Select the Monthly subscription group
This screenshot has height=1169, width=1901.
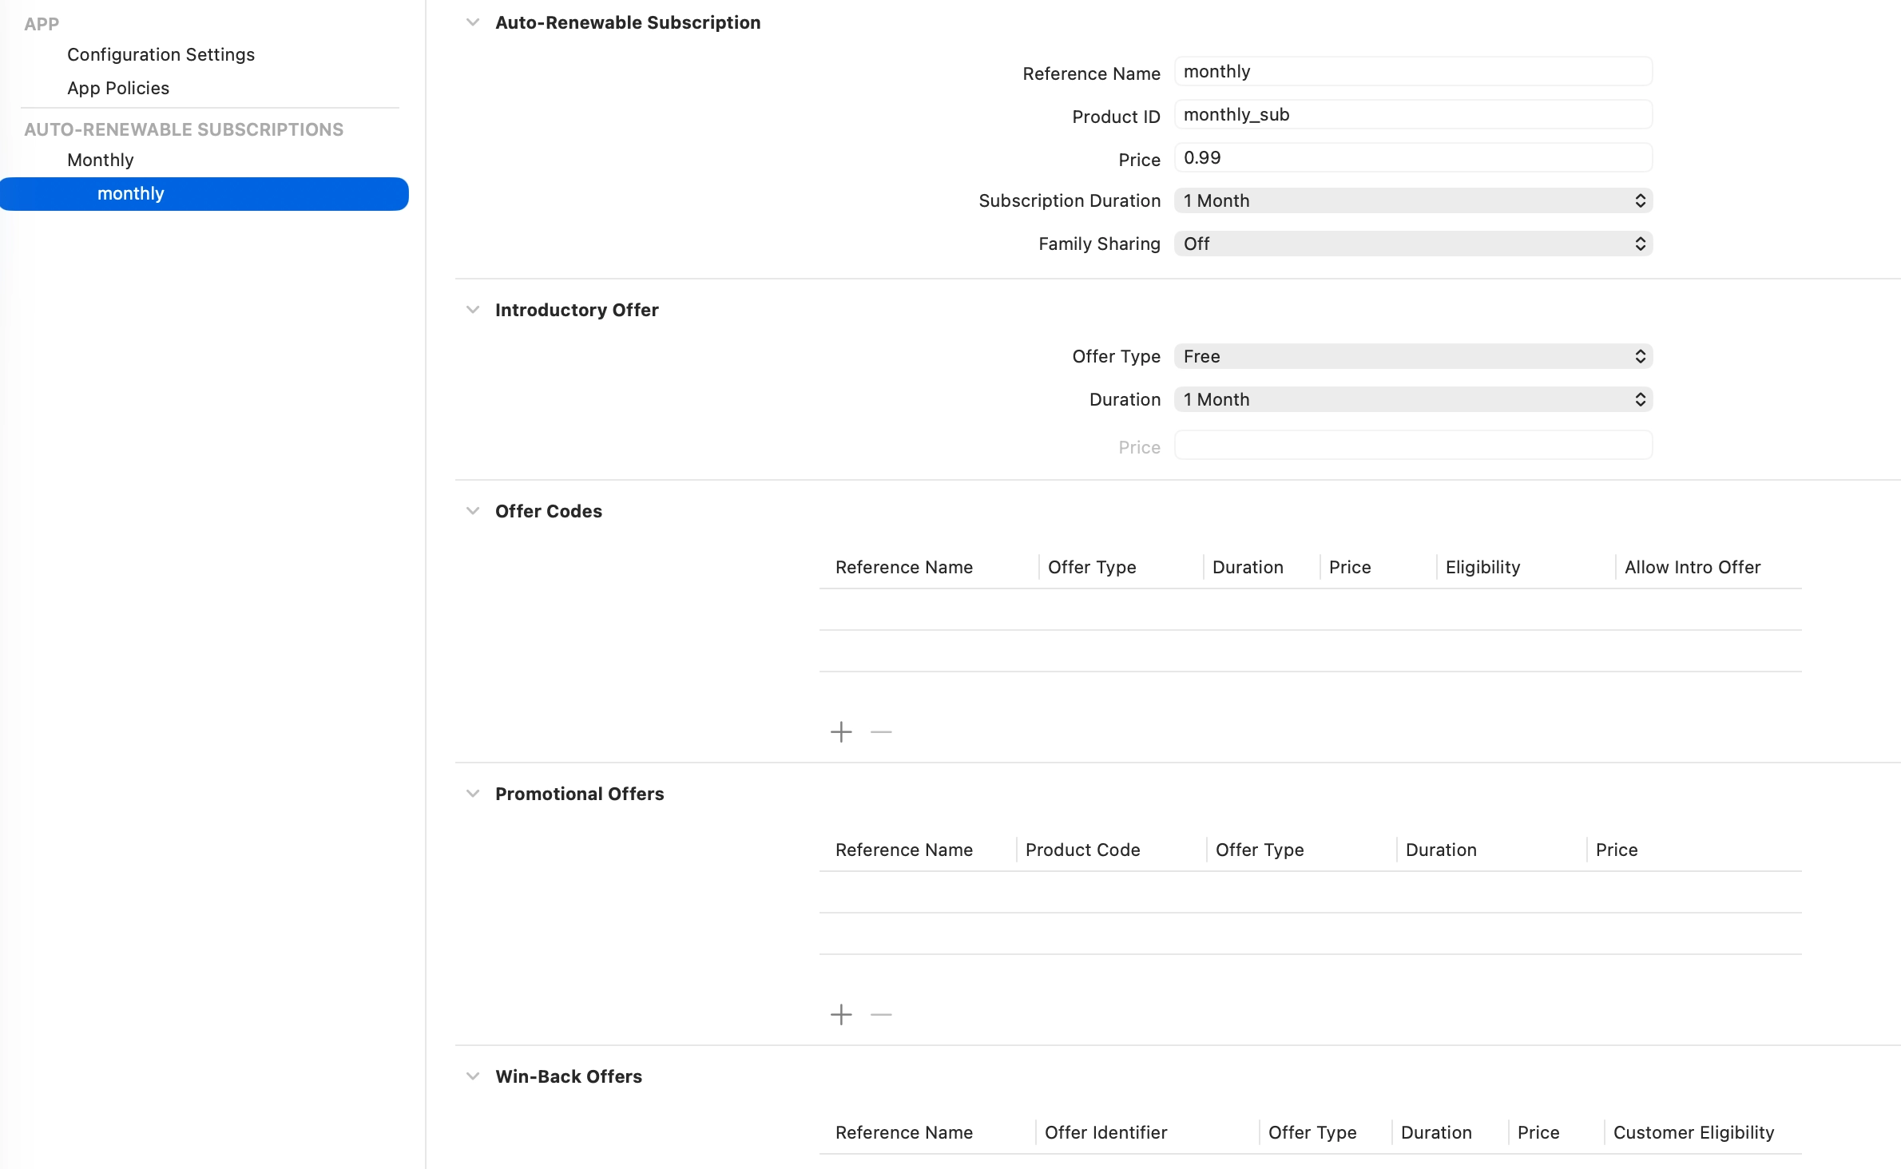(x=101, y=160)
